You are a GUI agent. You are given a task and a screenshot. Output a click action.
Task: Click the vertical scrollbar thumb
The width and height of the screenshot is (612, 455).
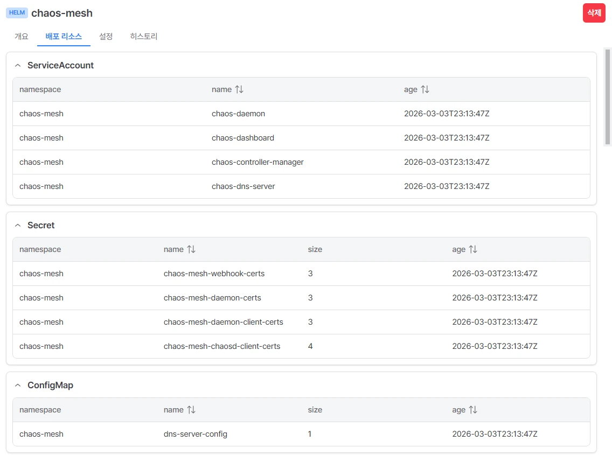[x=607, y=97]
